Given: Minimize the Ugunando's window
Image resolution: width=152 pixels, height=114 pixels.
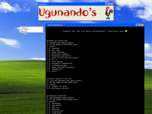Looking at the screenshot, I should (x=106, y=4).
